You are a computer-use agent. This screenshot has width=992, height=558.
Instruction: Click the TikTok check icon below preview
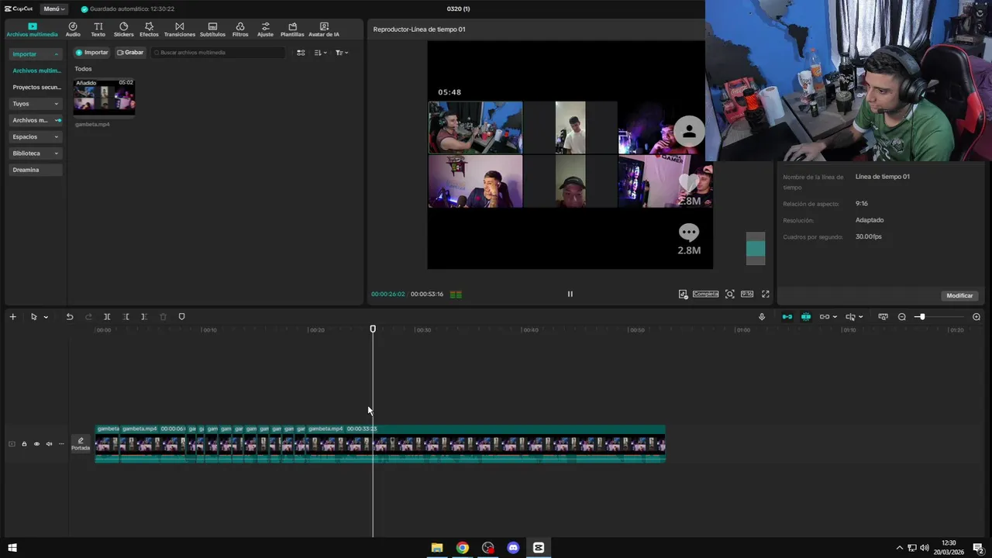[683, 294]
